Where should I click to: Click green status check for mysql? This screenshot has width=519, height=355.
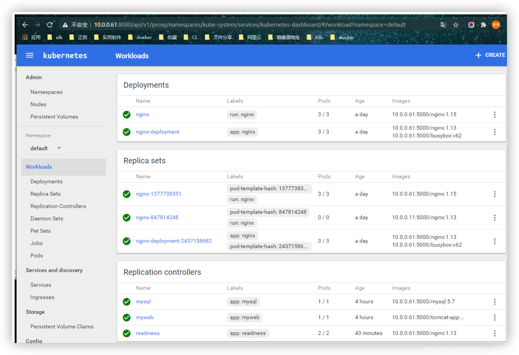(x=127, y=302)
